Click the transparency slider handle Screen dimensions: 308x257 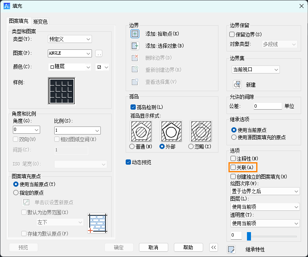coord(249,236)
